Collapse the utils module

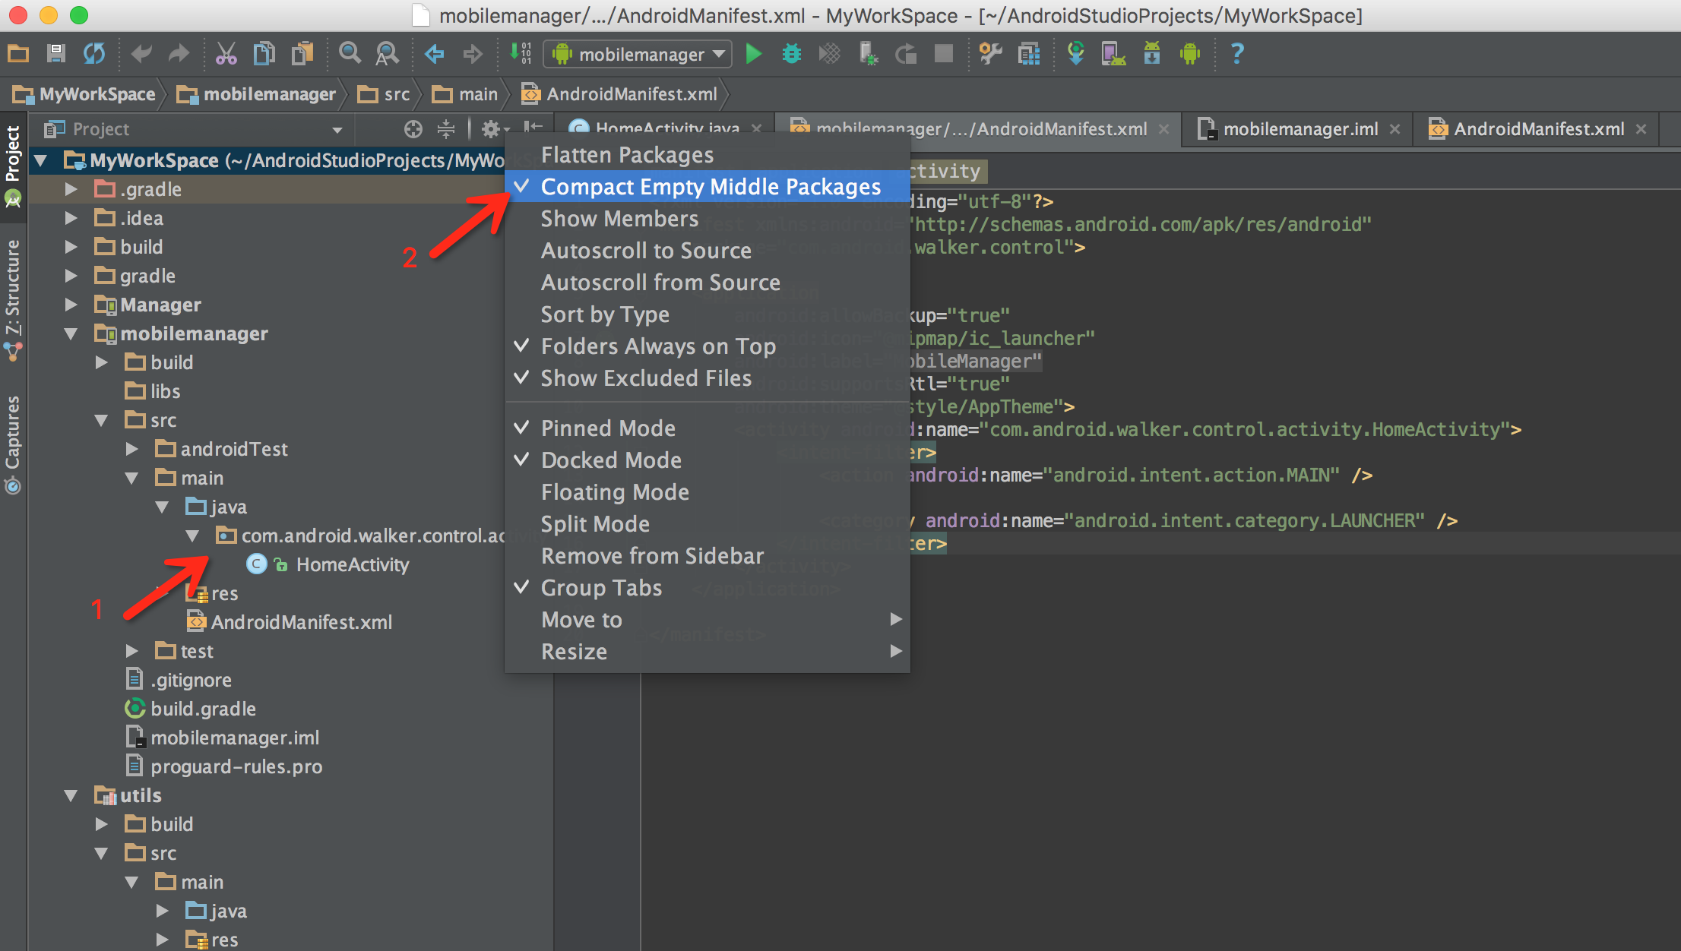tap(71, 795)
